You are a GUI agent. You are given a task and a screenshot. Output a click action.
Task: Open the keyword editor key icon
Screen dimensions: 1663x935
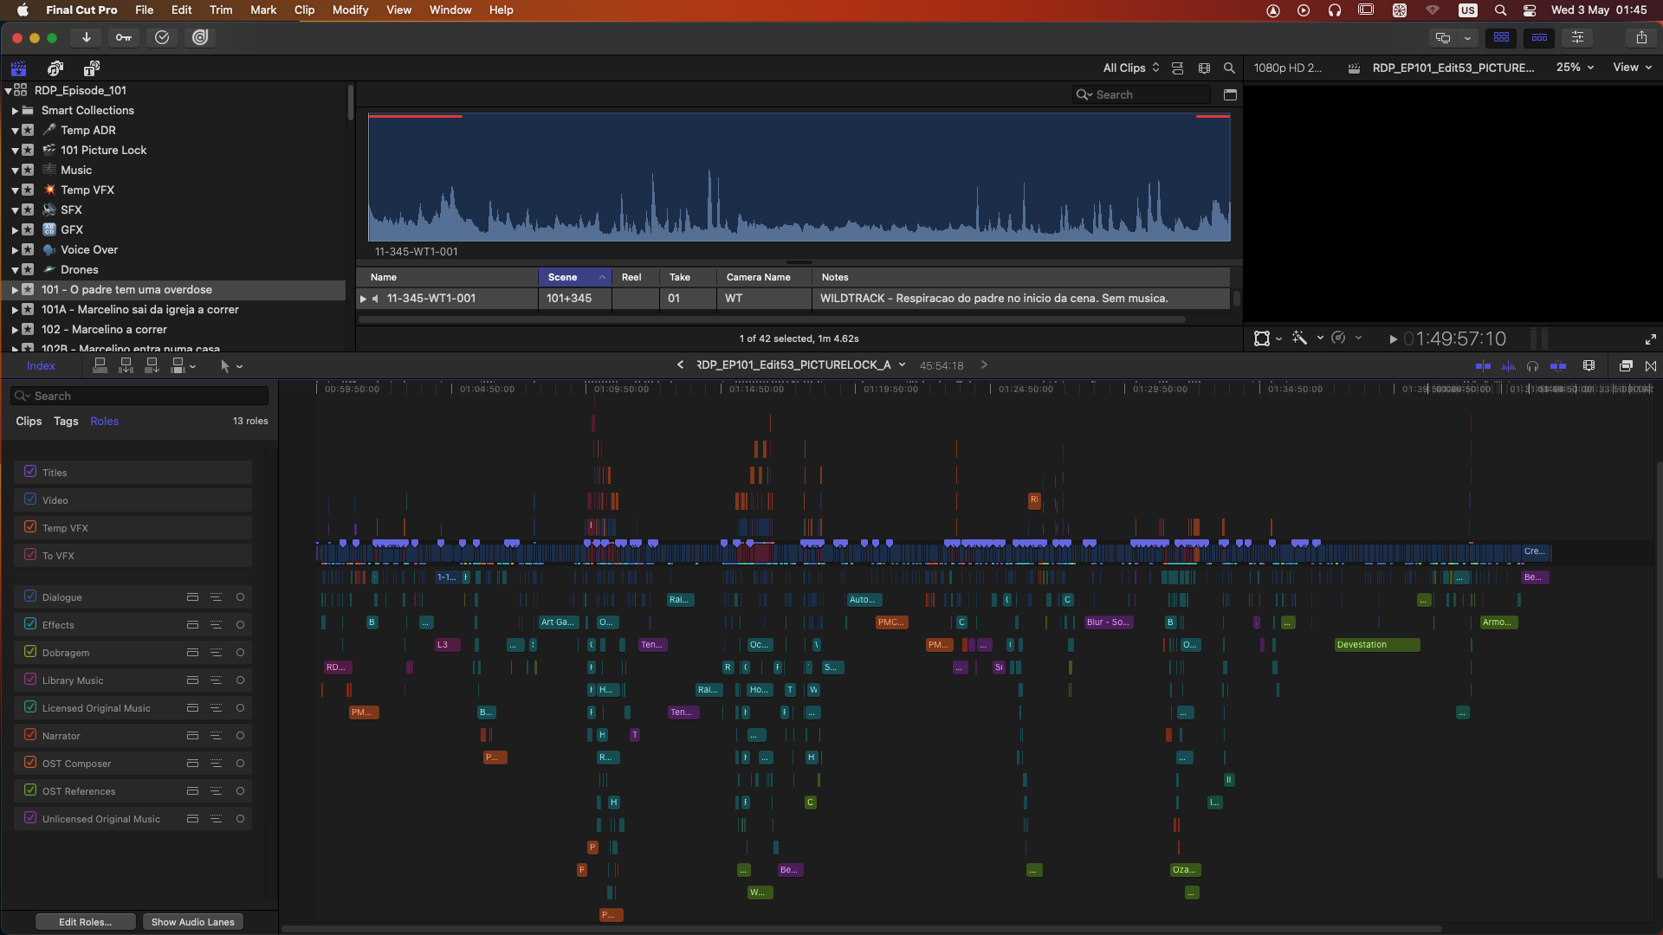click(124, 37)
